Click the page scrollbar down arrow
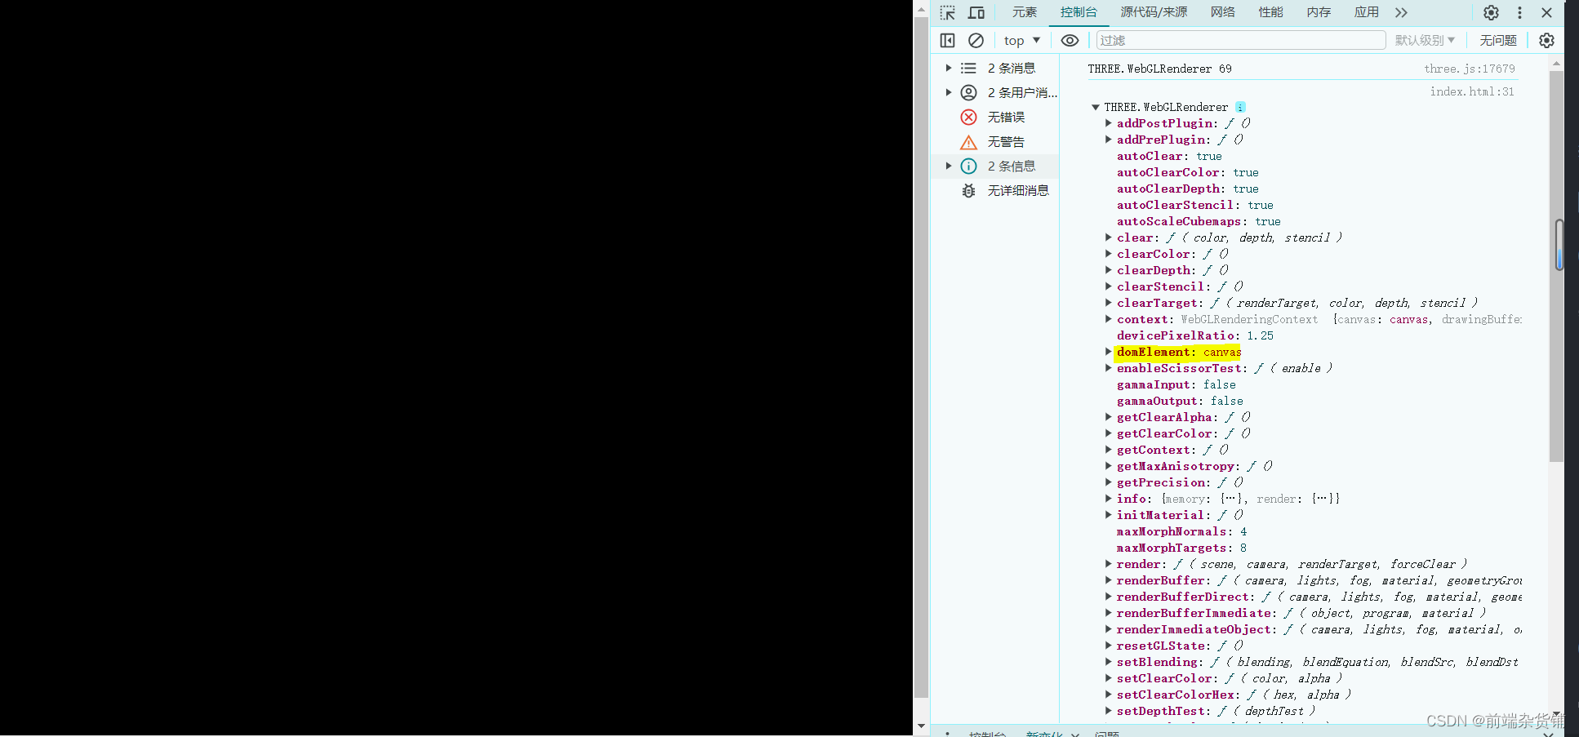 pos(921,726)
